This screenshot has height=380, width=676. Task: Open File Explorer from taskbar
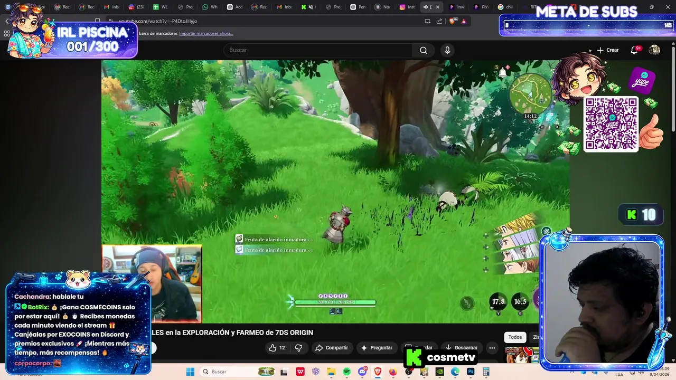tap(331, 372)
